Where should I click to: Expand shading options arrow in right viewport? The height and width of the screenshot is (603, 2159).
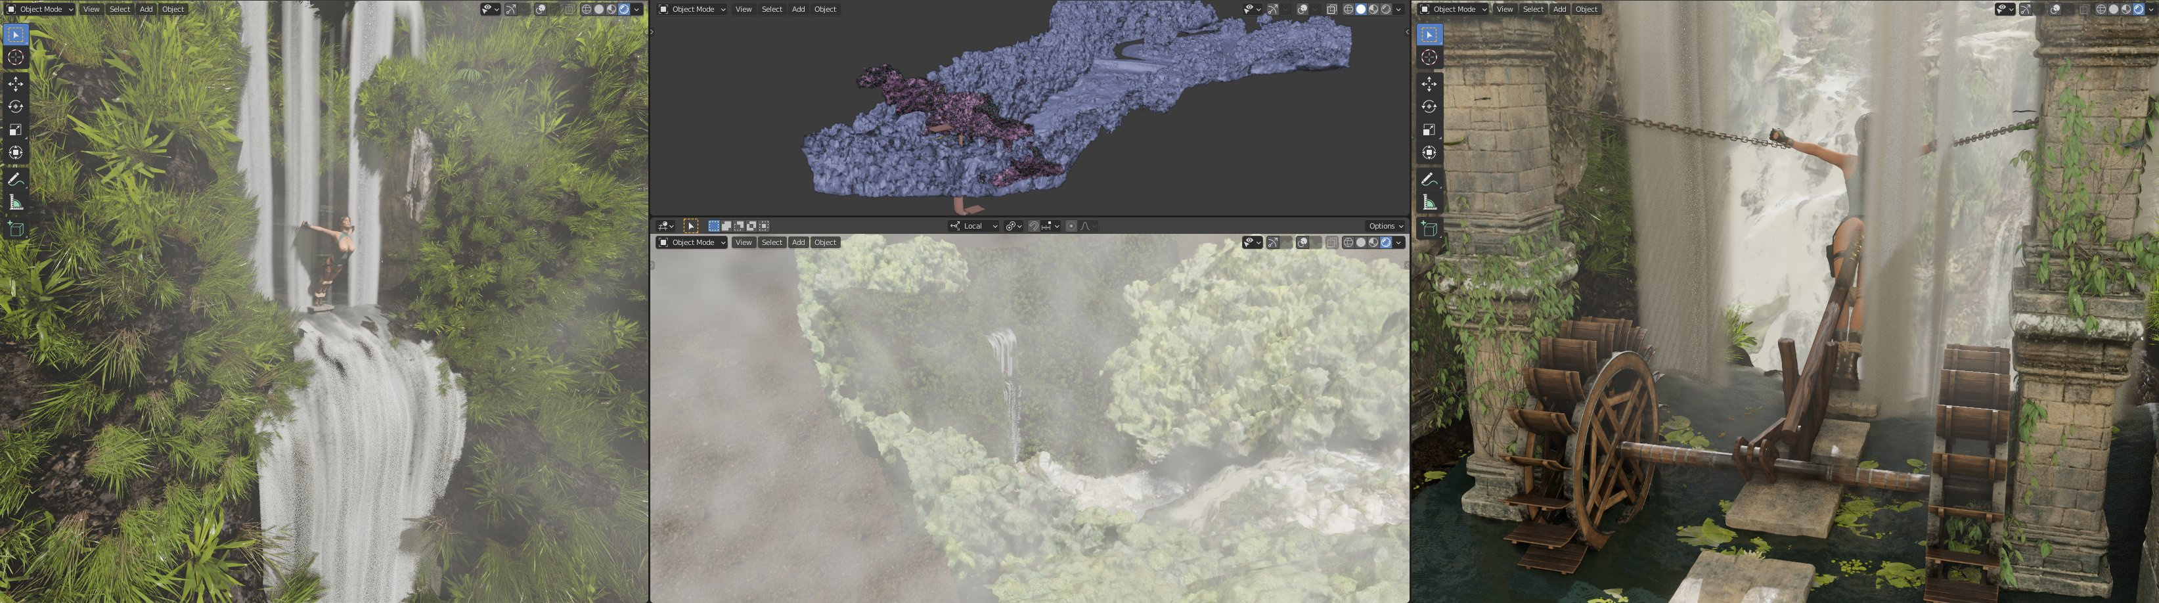click(x=2152, y=9)
